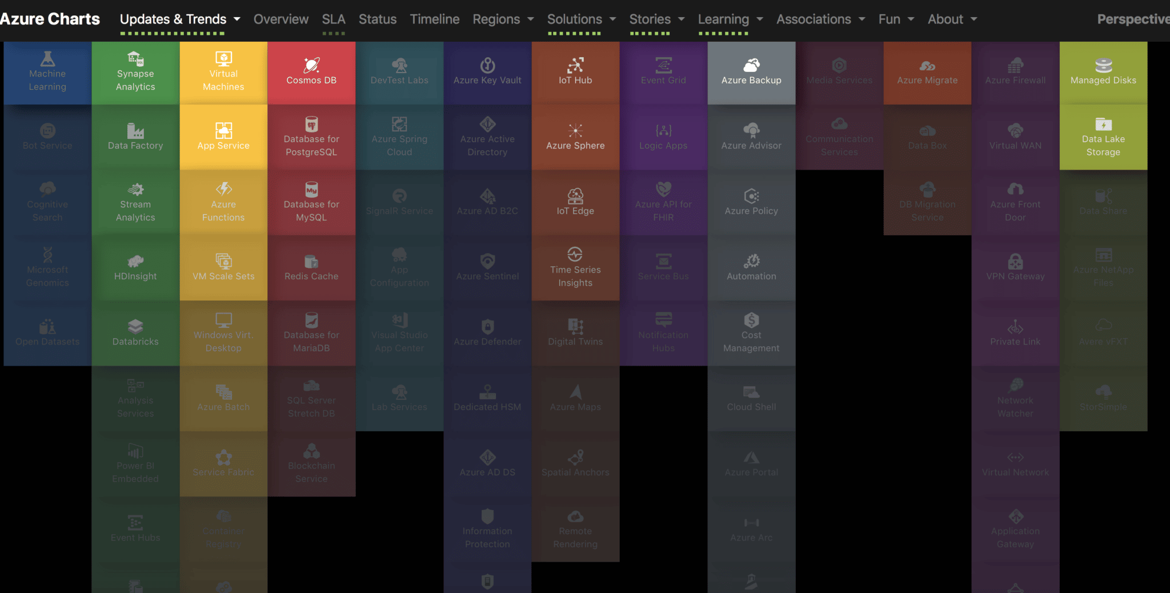This screenshot has height=593, width=1170.
Task: Expand the Updates & Trends dropdown
Action: (x=180, y=19)
